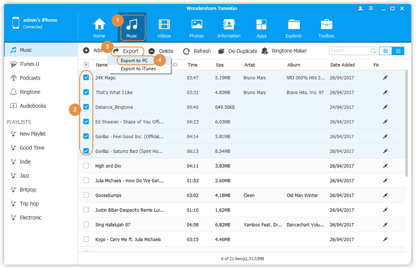Click in the Search field
The height and width of the screenshot is (269, 416).
tap(349, 51)
